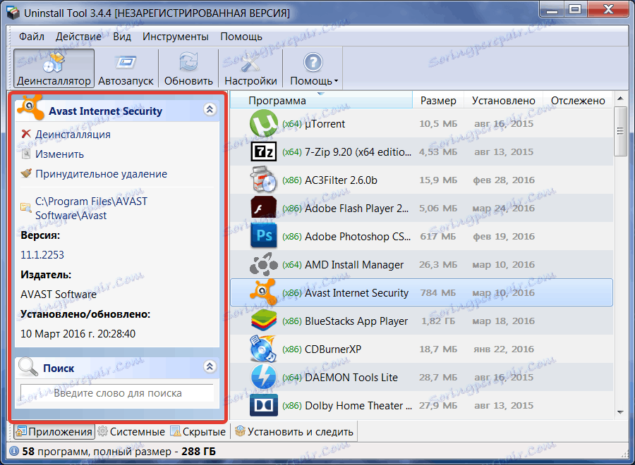Click the BlueStacks App Player icon
This screenshot has height=465, width=635.
click(x=264, y=321)
